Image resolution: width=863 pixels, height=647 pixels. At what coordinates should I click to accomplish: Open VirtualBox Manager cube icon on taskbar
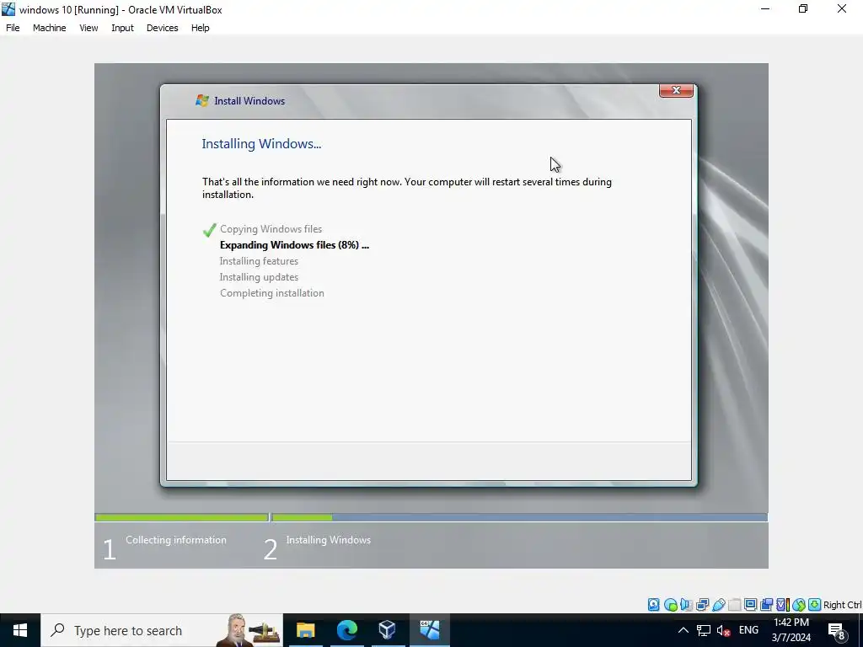[388, 630]
